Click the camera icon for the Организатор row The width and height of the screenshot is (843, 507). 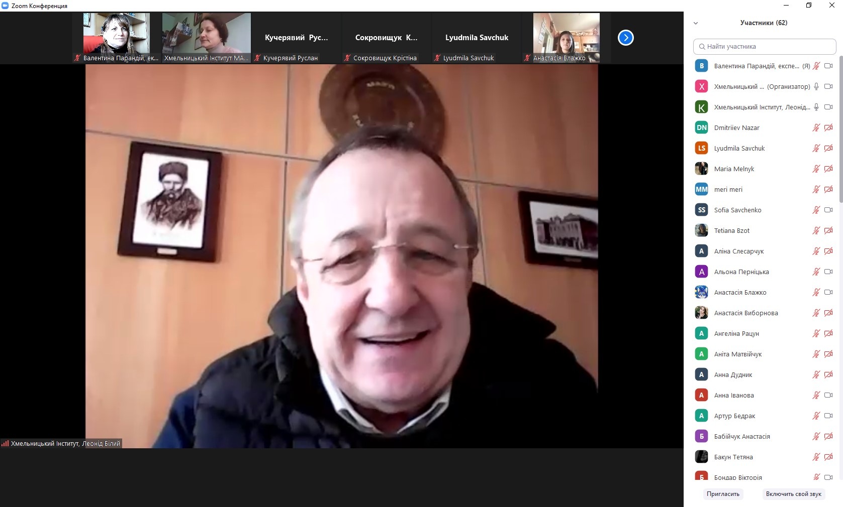pos(828,86)
